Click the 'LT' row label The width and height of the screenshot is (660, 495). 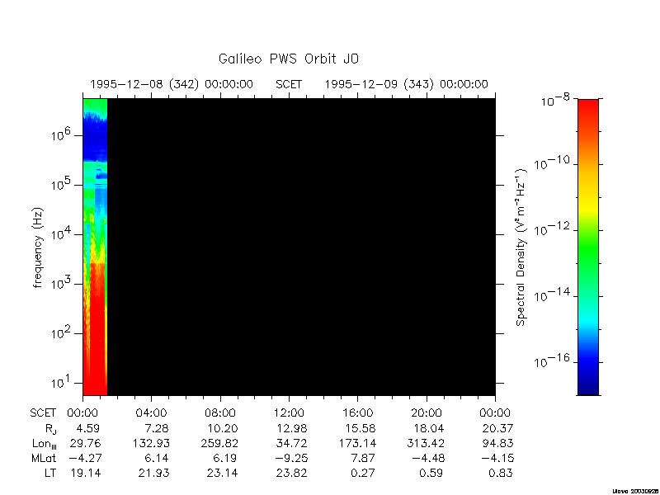pyautogui.click(x=50, y=473)
